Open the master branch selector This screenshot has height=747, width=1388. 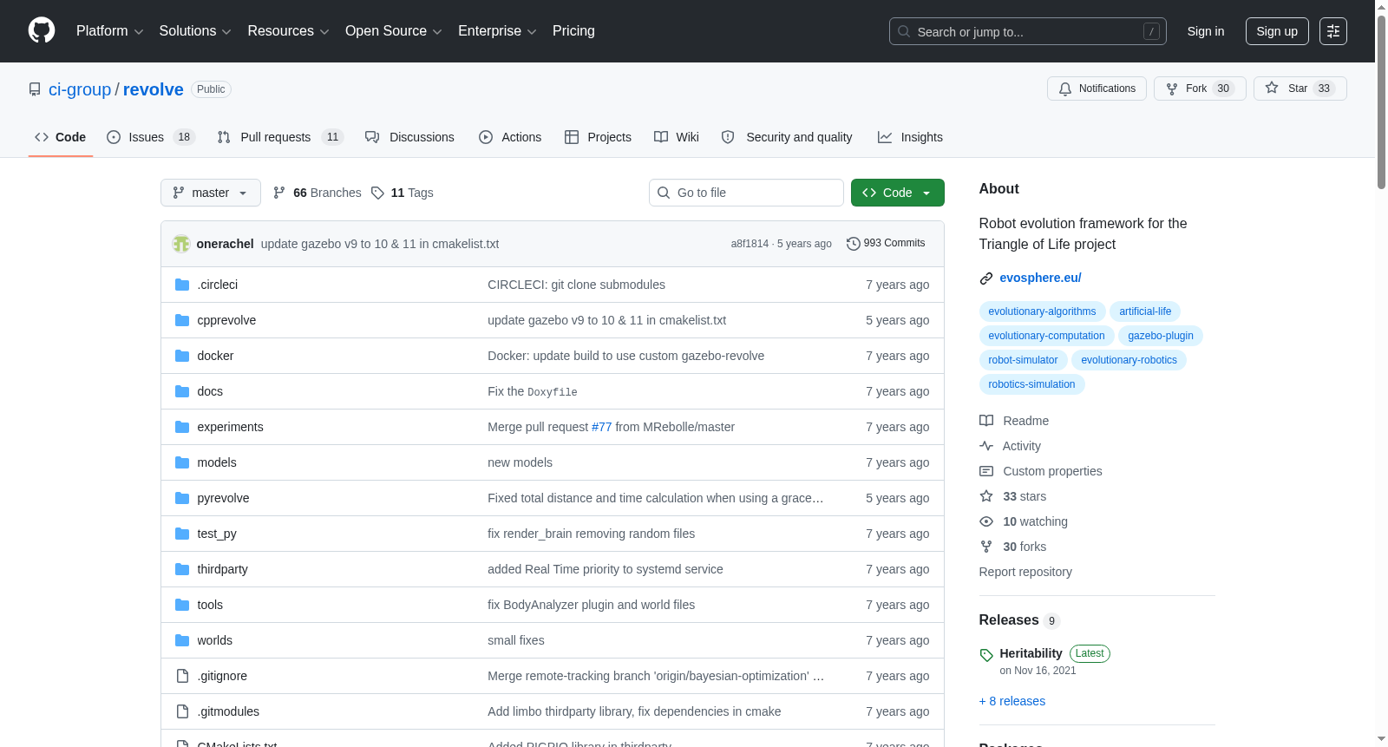coord(211,193)
